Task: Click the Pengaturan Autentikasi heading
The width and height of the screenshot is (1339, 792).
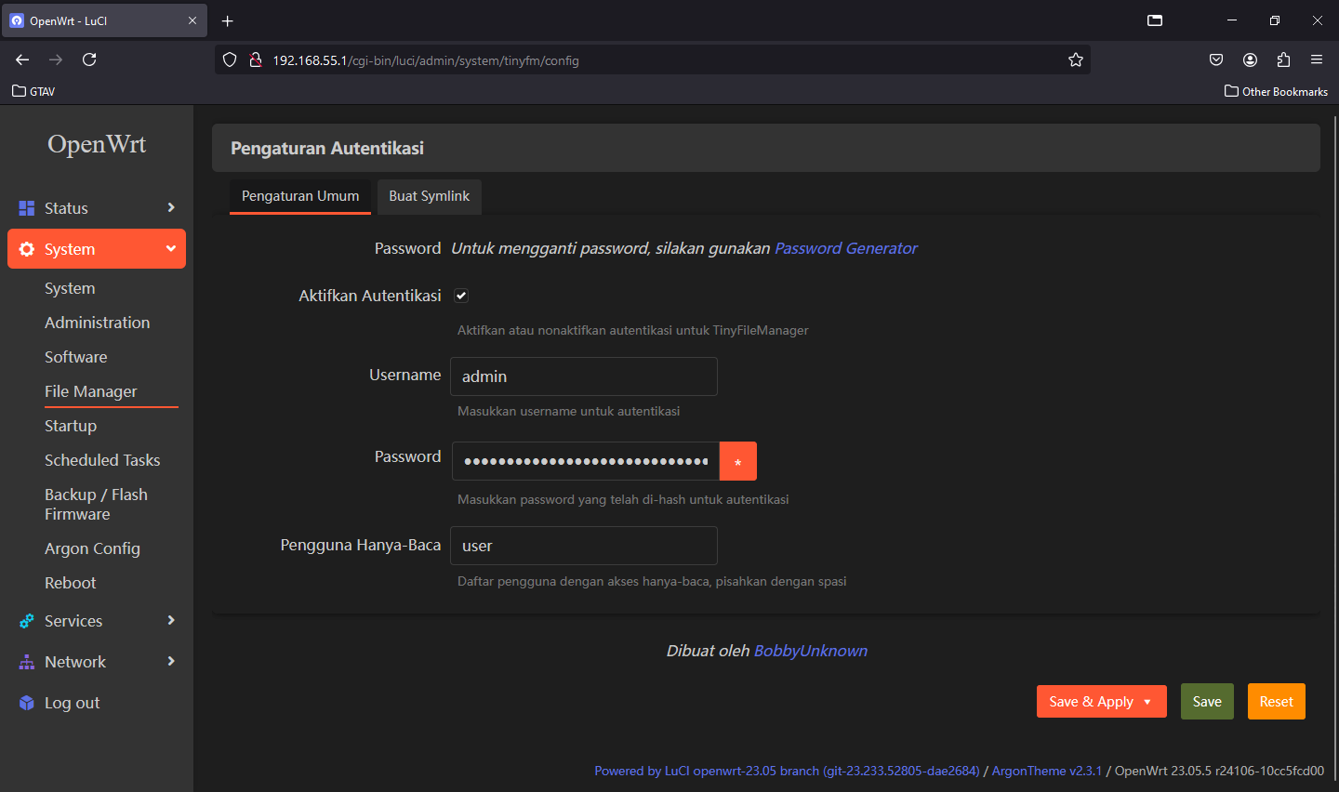Action: (x=327, y=148)
